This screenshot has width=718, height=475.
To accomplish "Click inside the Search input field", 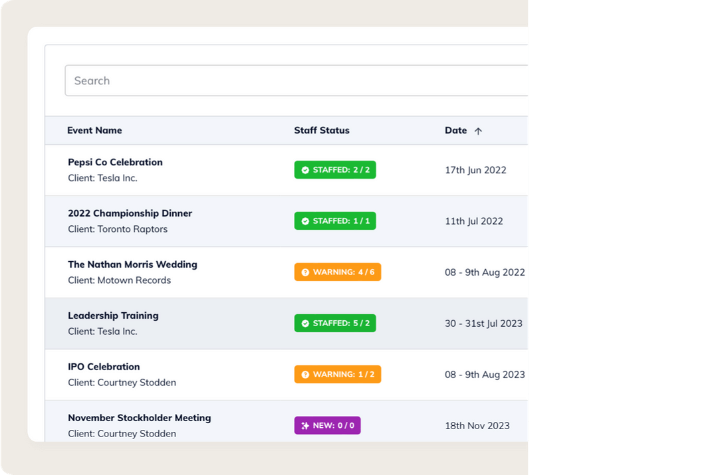I will click(199, 80).
